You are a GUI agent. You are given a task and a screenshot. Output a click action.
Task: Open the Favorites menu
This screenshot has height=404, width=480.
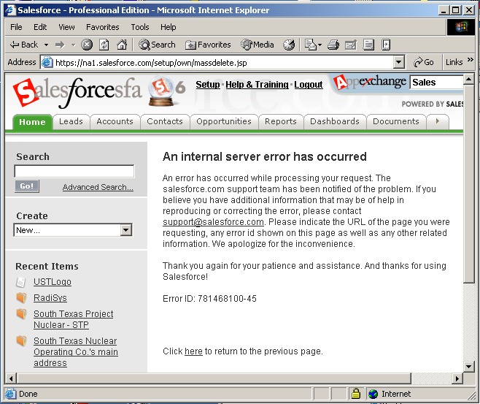tap(103, 27)
